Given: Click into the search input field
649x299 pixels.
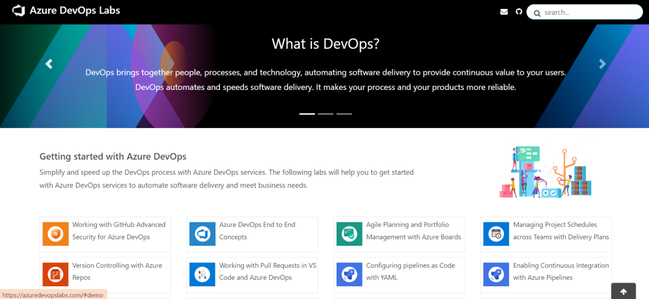Looking at the screenshot, I should [x=589, y=12].
